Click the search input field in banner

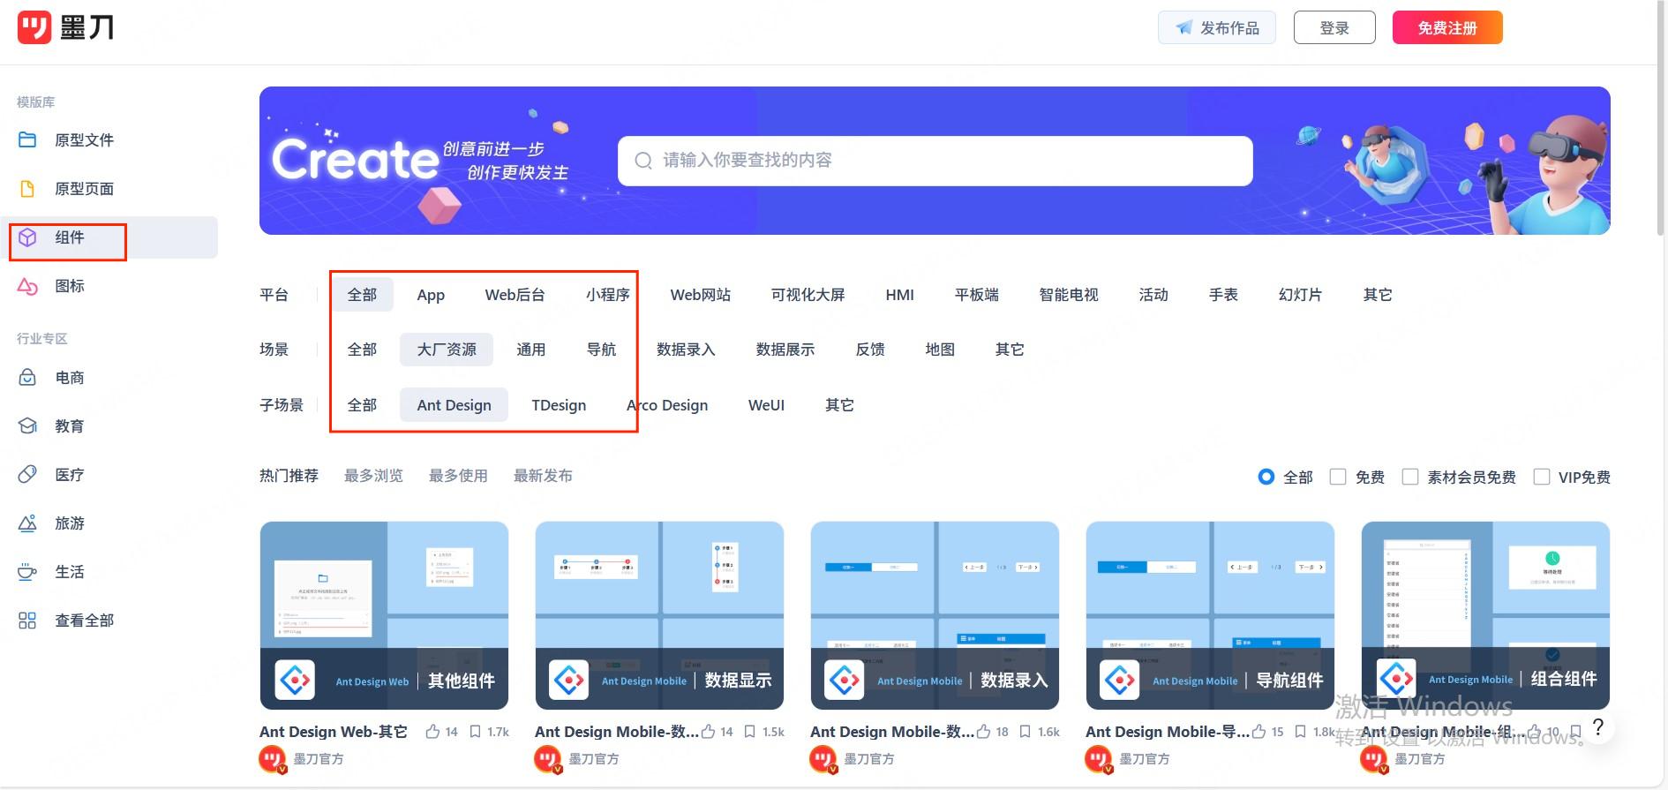[935, 161]
